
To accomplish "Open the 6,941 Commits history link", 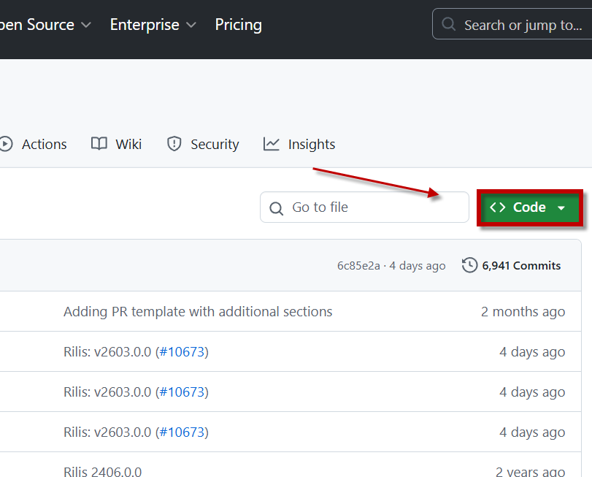I will click(520, 265).
